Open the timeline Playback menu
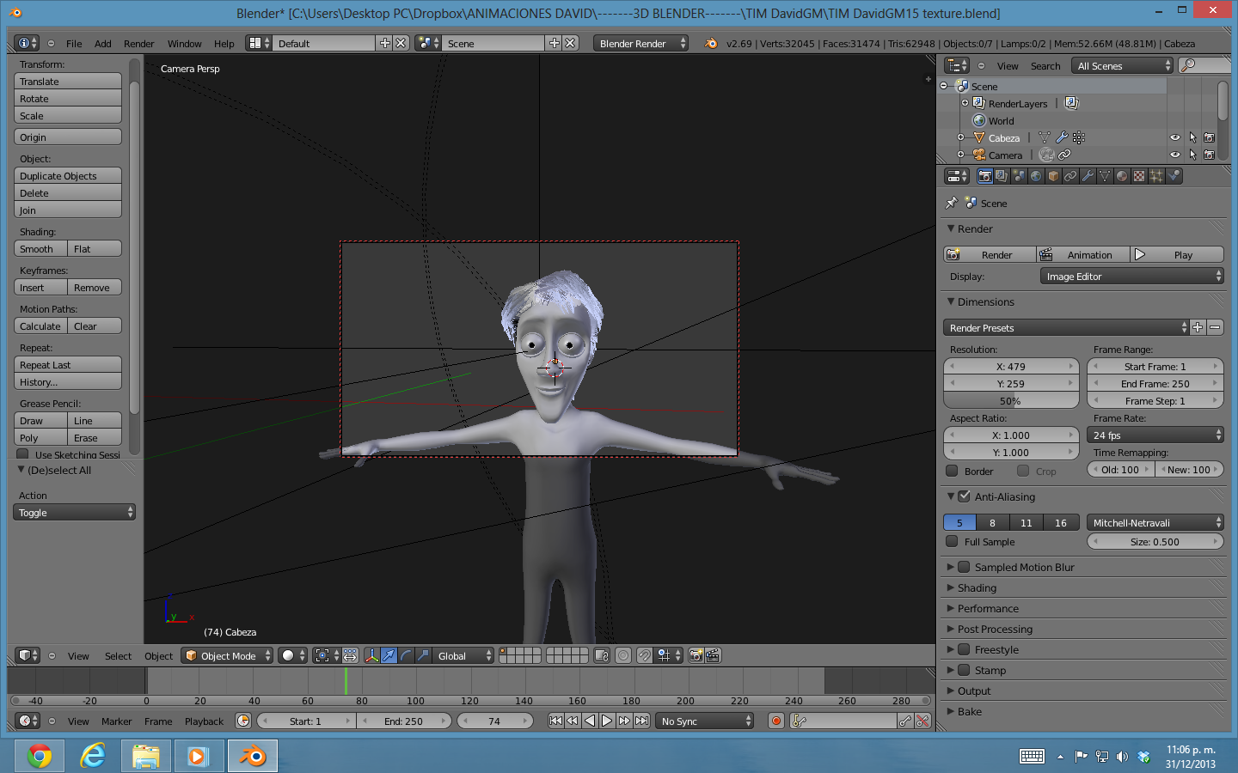The height and width of the screenshot is (773, 1238). point(204,721)
